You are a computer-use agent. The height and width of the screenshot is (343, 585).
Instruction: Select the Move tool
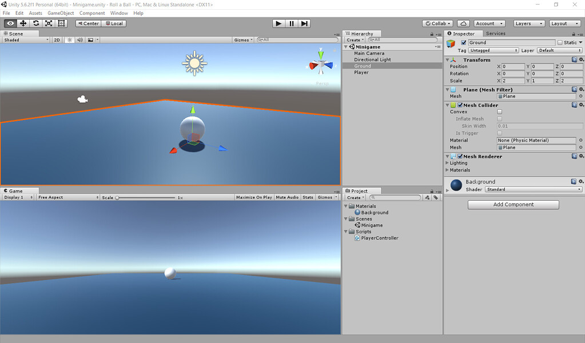[22, 23]
